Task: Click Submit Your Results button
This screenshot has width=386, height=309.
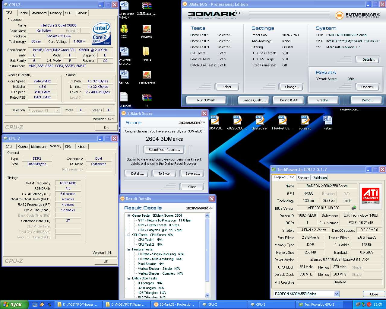Action: coord(164,150)
